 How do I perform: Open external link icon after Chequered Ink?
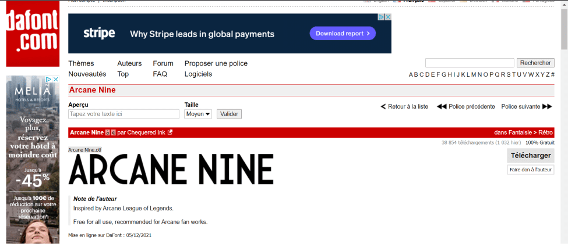point(170,132)
